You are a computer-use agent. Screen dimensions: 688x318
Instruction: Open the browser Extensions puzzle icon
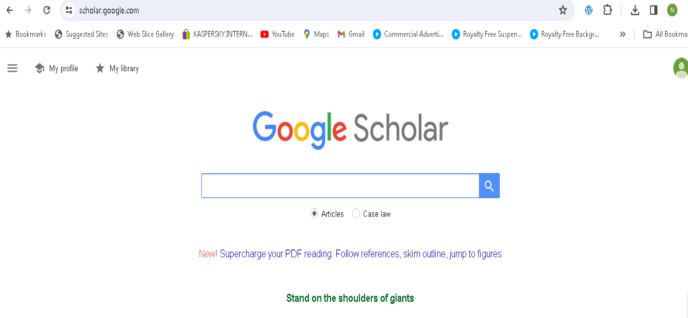click(x=607, y=10)
